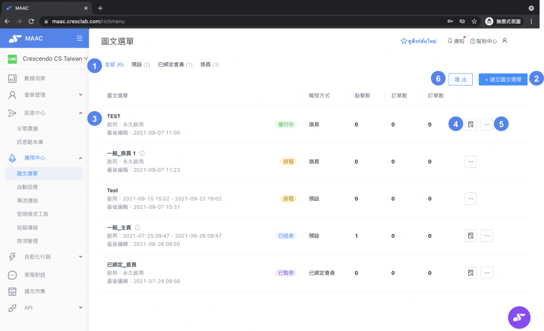Expand the 自動化行銷 menu chevron
The height and width of the screenshot is (331, 544).
click(x=81, y=257)
